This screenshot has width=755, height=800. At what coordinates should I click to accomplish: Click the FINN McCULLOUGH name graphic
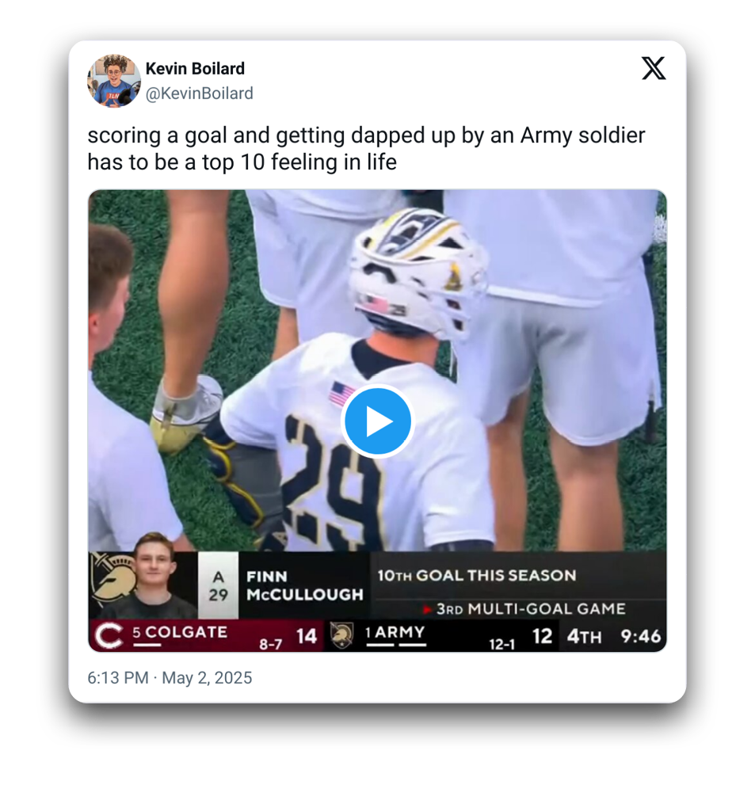tap(303, 585)
